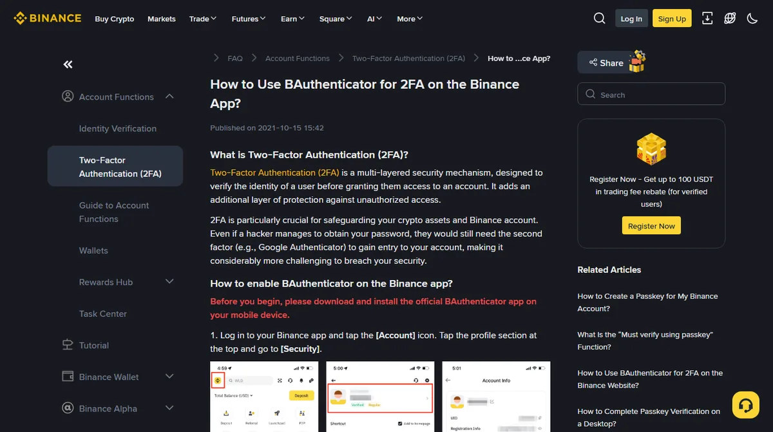Select Two-Factor Authentication (2FA) sidebar item
Screen dimensions: 773x432
[x=115, y=166]
